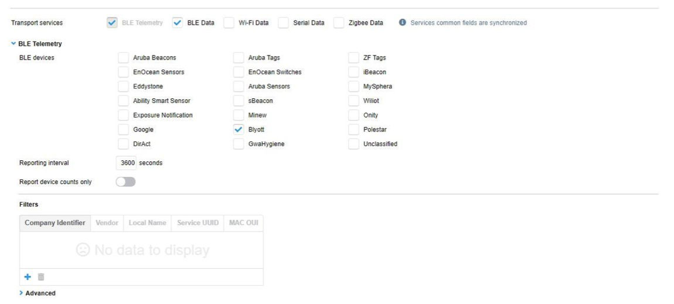Collapse the BLE Telemetry section

(x=13, y=44)
